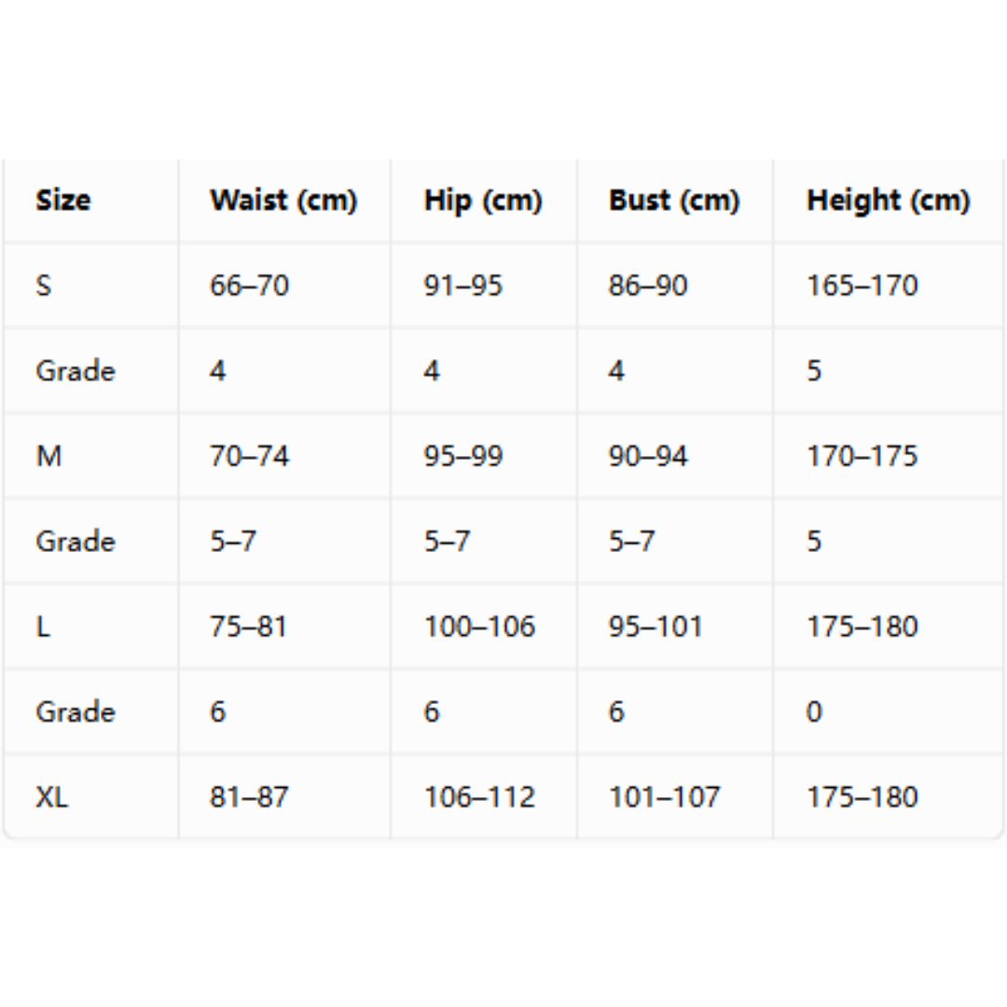
Task: Click the XL size row label
Action: point(51,797)
